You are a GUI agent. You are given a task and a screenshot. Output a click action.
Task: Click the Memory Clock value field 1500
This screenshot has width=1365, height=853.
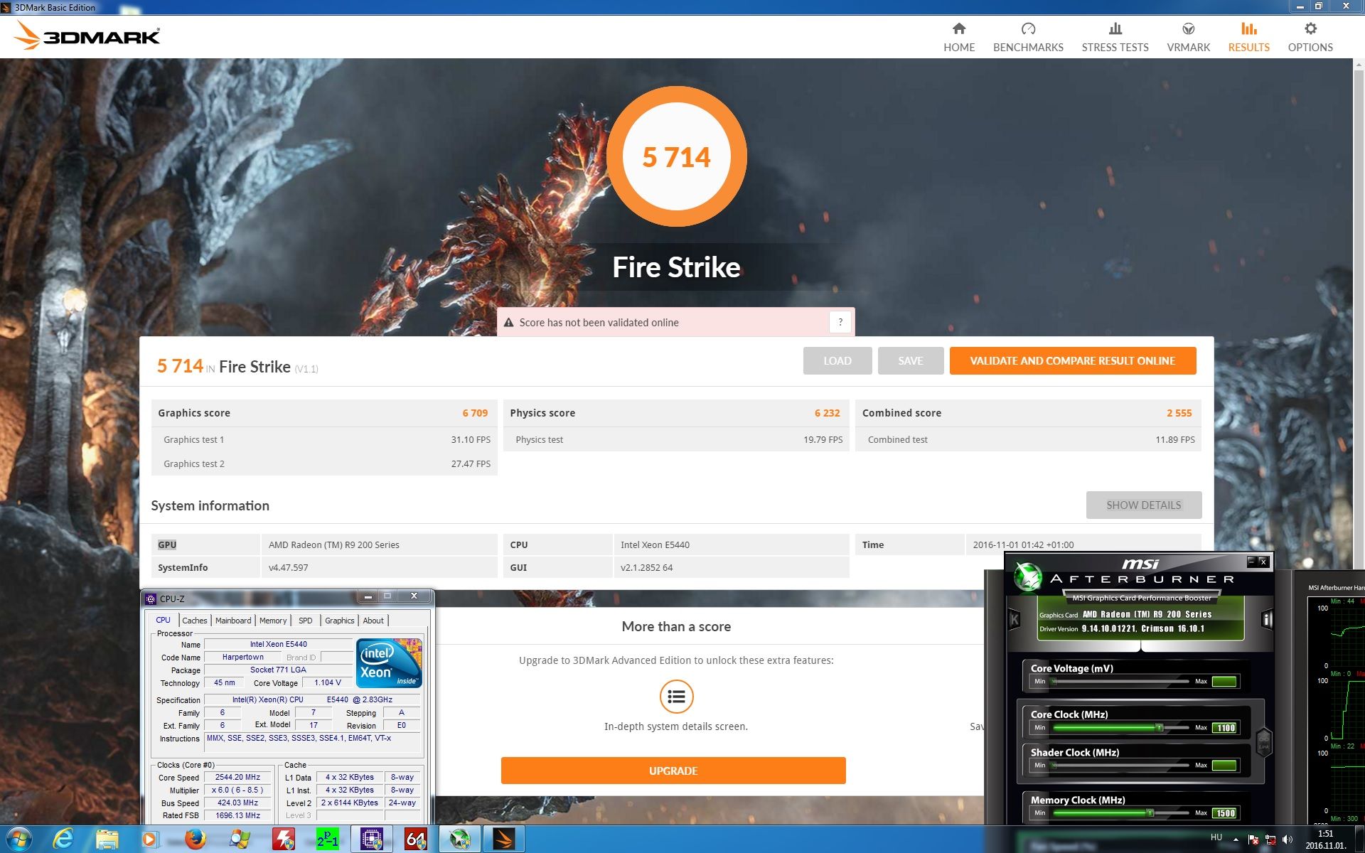click(1224, 813)
